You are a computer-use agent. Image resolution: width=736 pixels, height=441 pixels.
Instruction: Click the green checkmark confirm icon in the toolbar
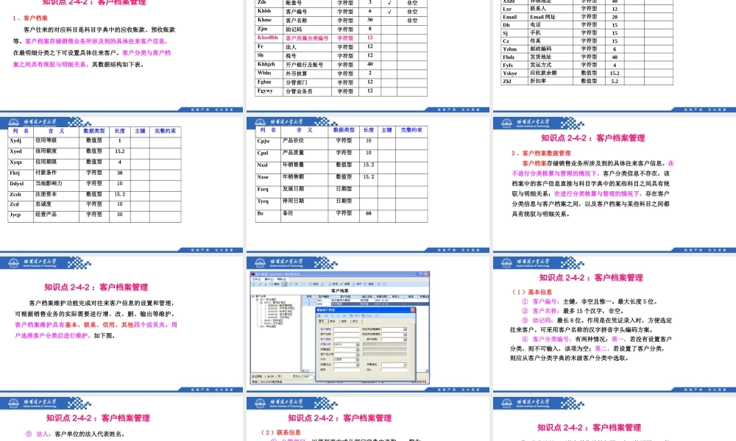click(x=291, y=284)
